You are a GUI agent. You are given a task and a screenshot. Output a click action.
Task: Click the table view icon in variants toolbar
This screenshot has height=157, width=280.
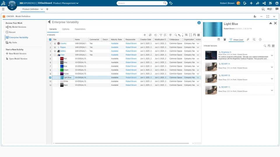pyautogui.click(x=199, y=35)
